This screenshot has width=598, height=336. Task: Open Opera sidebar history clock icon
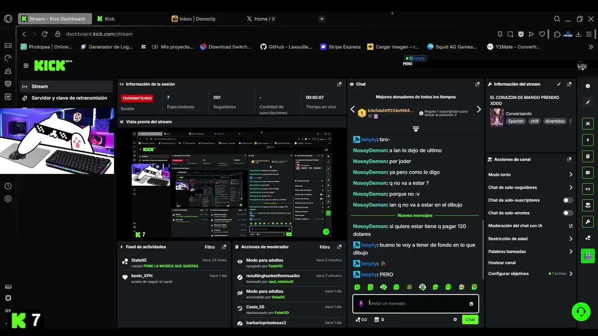coord(8,186)
